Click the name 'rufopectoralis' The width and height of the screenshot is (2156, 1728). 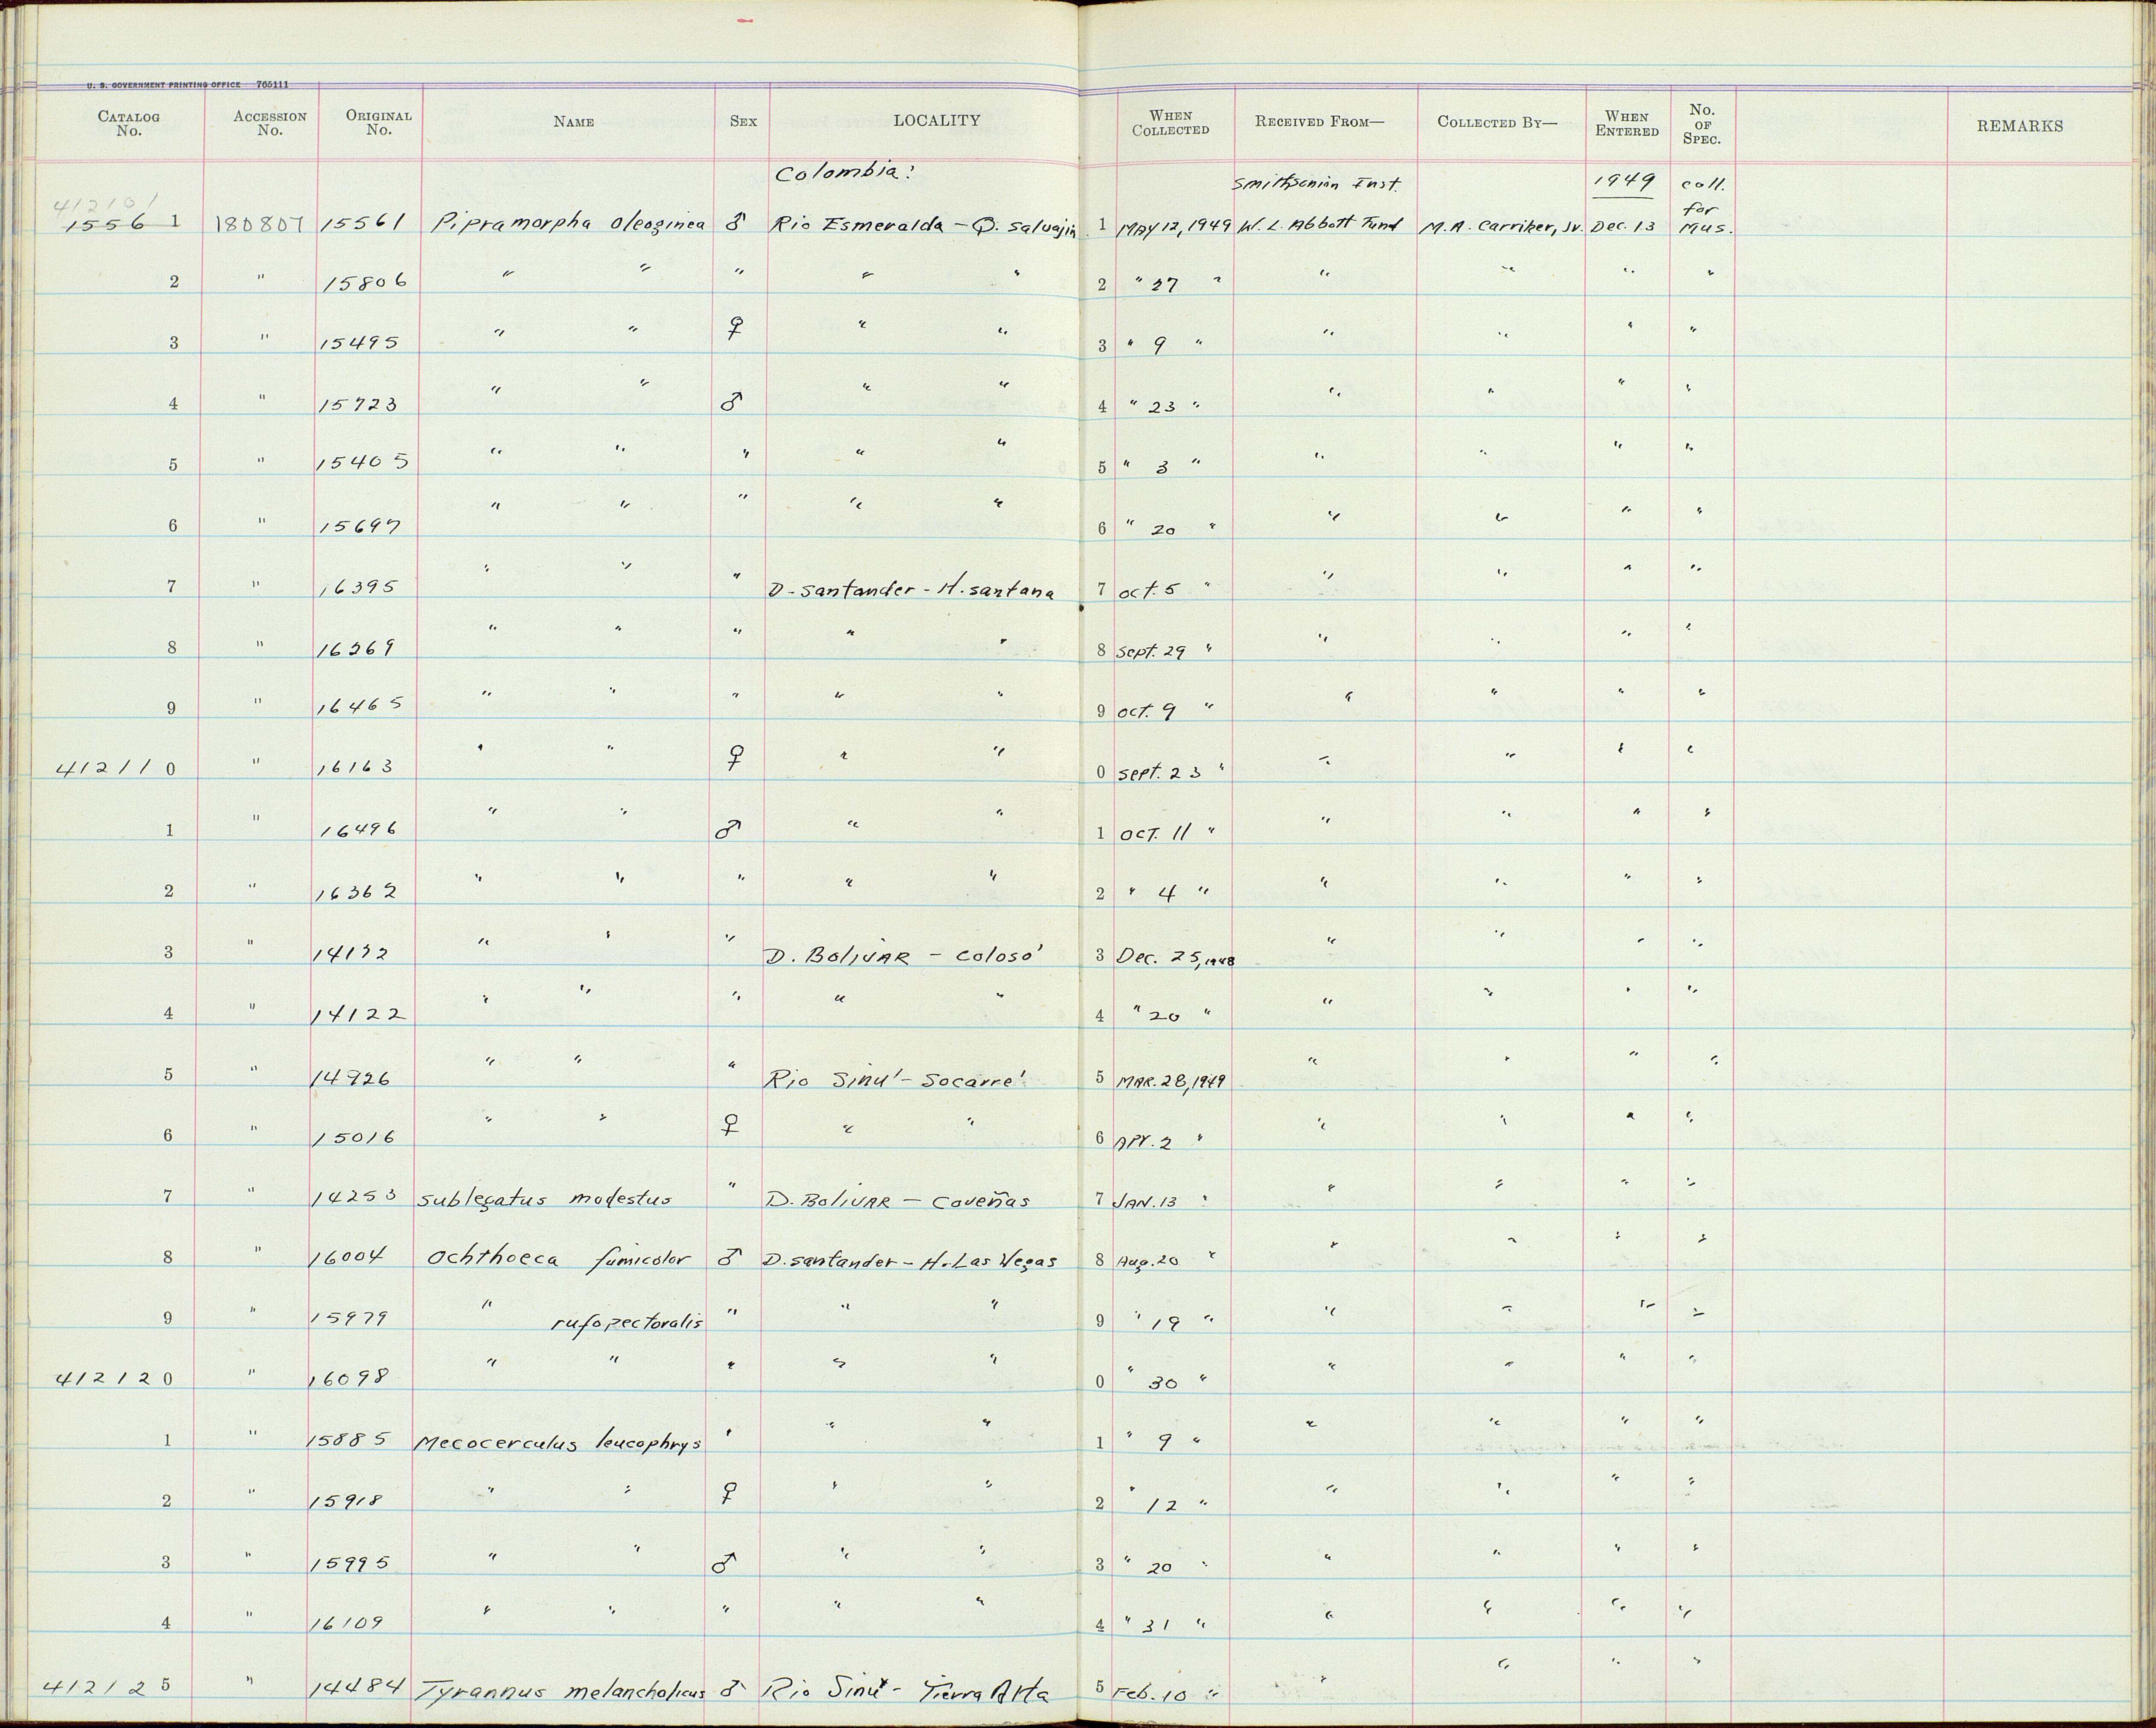pos(628,1323)
